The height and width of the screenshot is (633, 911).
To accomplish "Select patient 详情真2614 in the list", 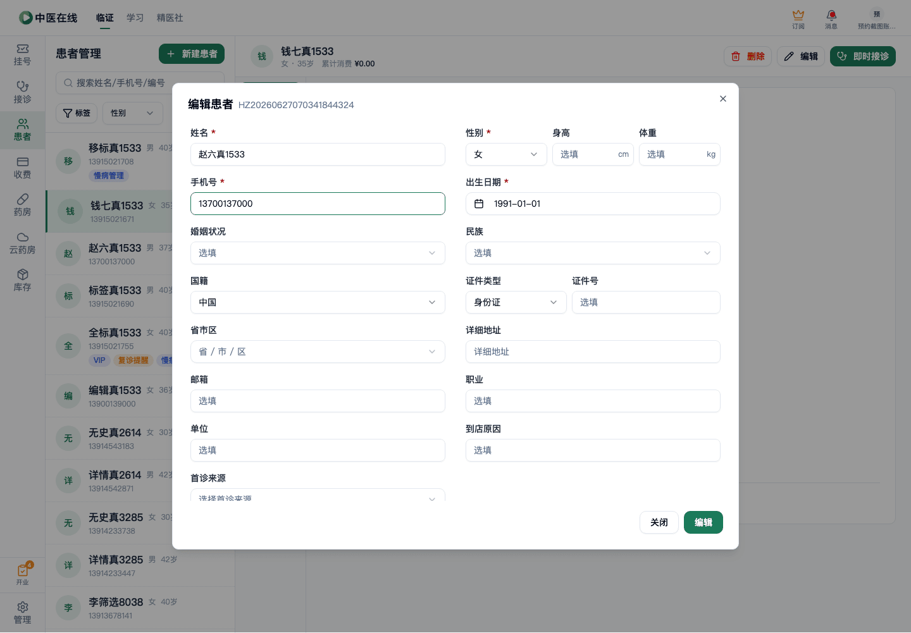I will tap(109, 481).
